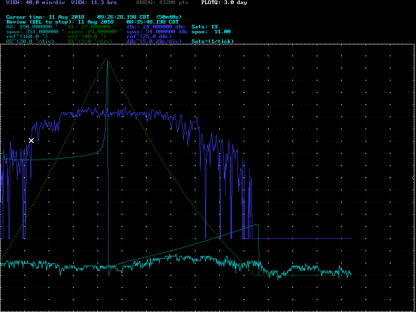This screenshot has height=312, width=416.
Task: Click the 'PLOTQ: 3.0 day' label
Action: tap(224, 3)
